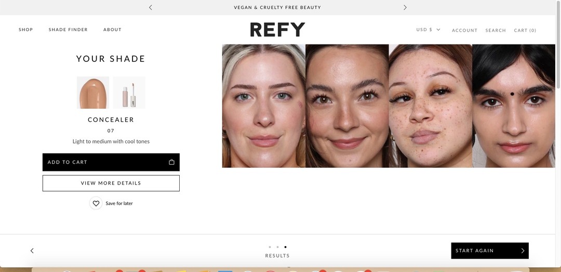Click START AGAIN button

[x=490, y=251]
